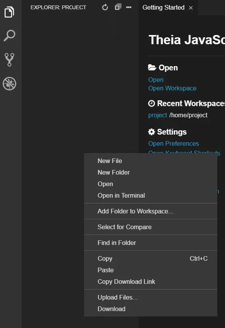
Task: Click the Open Preferences link
Action: [x=173, y=143]
